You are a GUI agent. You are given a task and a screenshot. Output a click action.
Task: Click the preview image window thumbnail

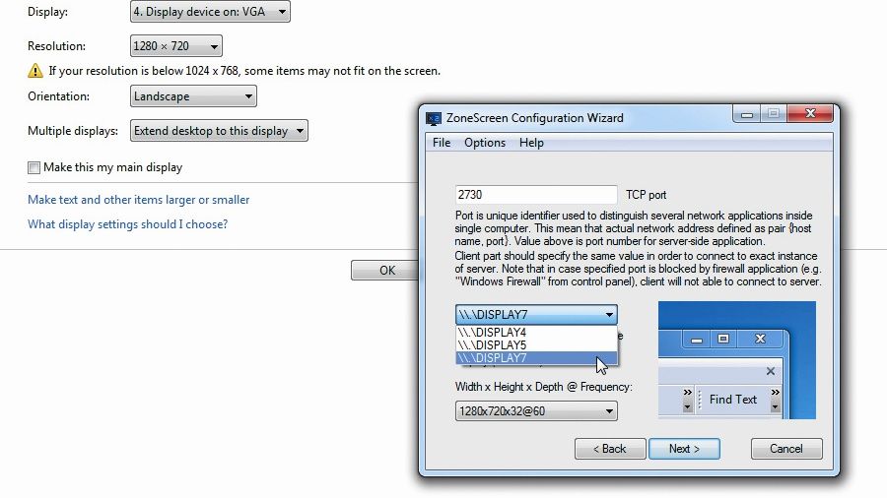737,360
